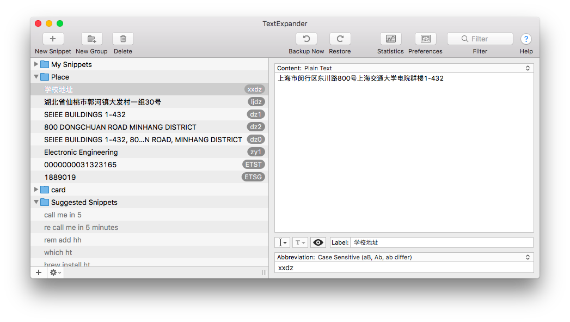The width and height of the screenshot is (570, 322).
Task: Select the snippet 湖北省仙桃市郭河镇大发村一组30号
Action: click(x=149, y=102)
